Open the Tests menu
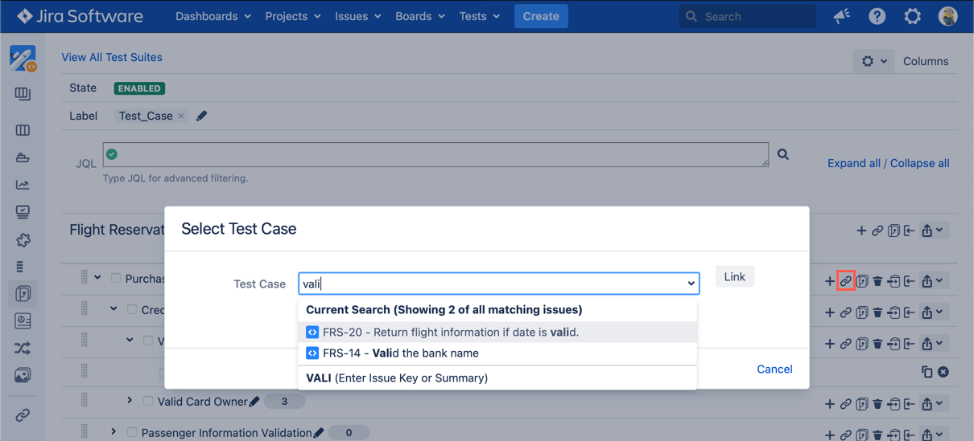Viewport: 974px width, 441px height. (479, 16)
